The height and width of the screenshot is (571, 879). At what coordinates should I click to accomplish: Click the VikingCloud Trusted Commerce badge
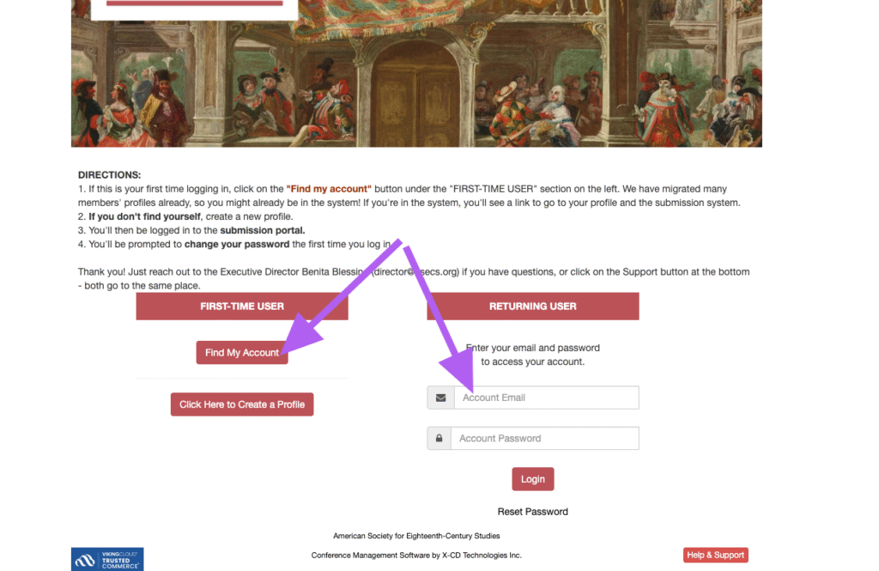click(107, 559)
